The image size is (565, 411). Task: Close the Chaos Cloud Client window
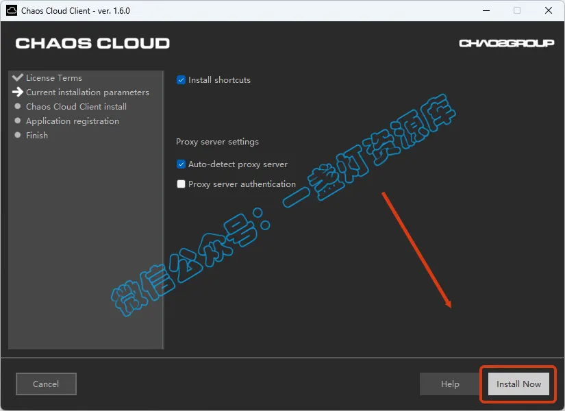[x=549, y=10]
